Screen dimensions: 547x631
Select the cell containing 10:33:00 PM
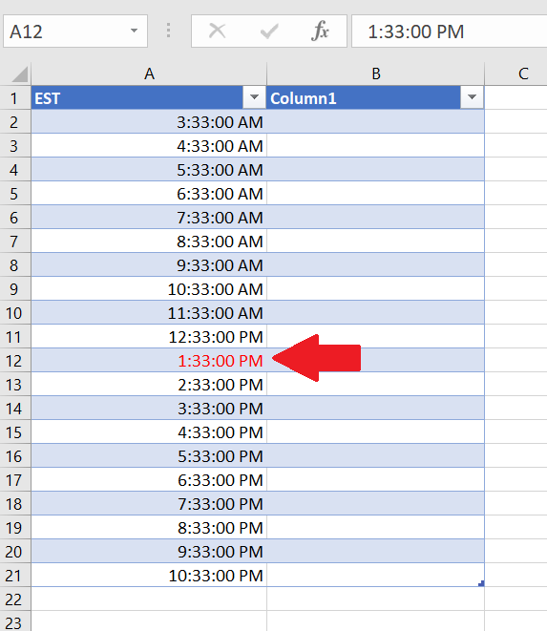(x=149, y=576)
